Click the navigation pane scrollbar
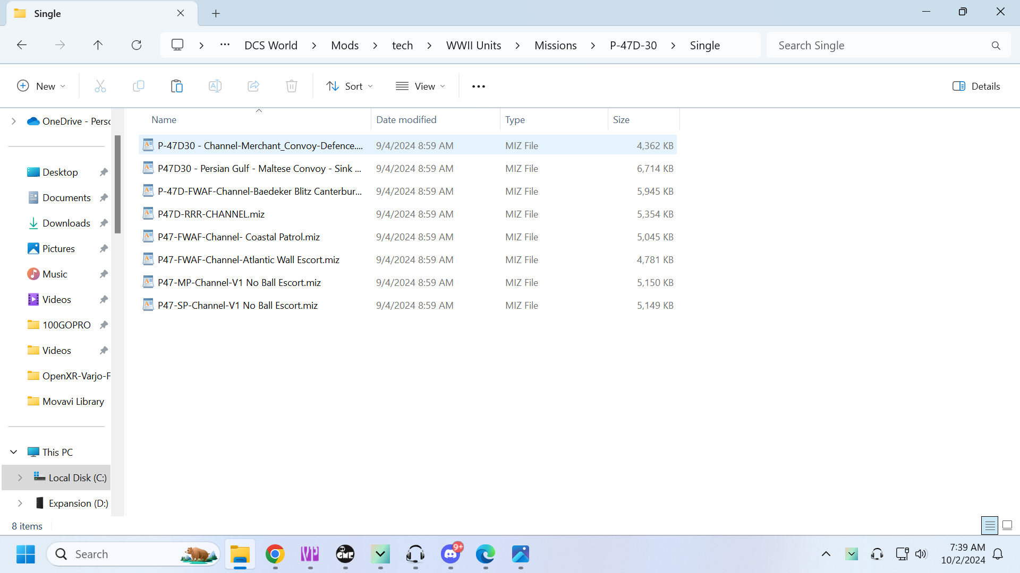 click(117, 184)
